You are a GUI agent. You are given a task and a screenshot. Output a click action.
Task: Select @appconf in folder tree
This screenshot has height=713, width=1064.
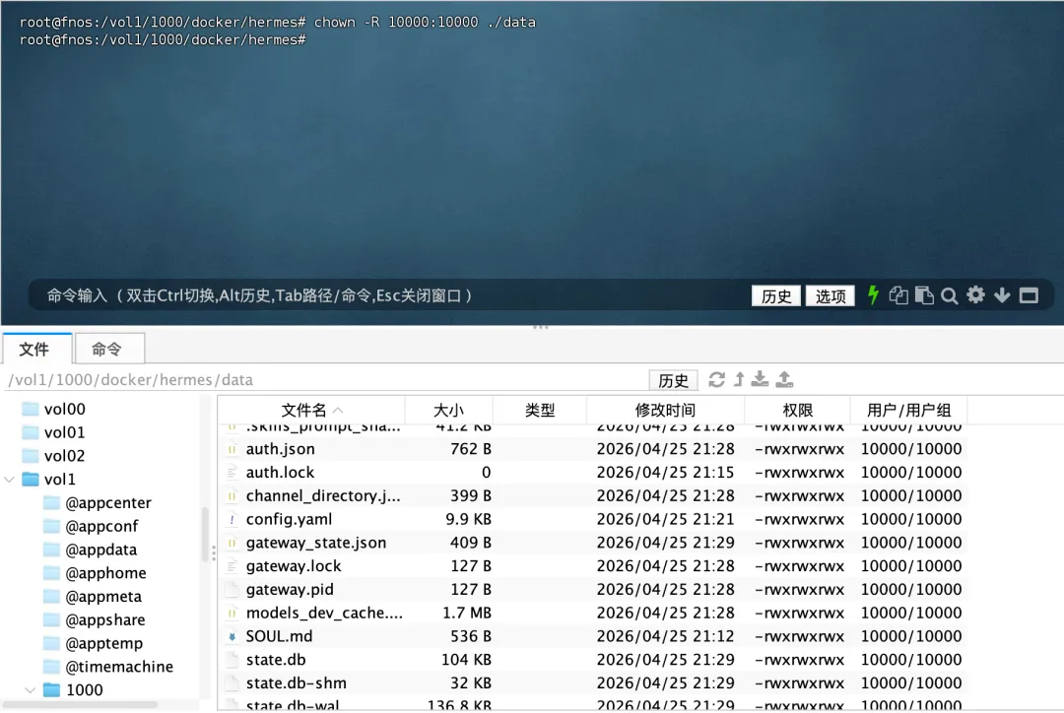101,527
